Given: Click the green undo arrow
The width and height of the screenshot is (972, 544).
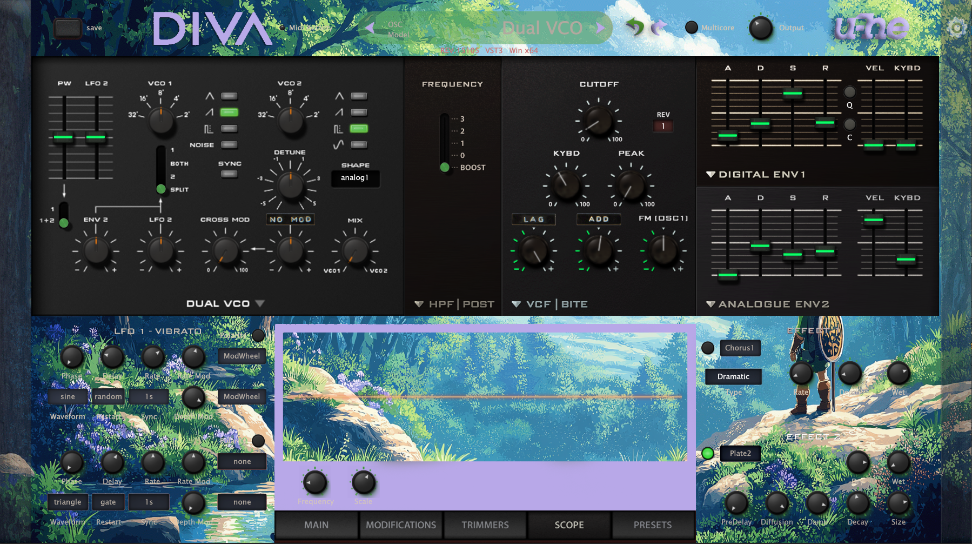Looking at the screenshot, I should point(635,26).
